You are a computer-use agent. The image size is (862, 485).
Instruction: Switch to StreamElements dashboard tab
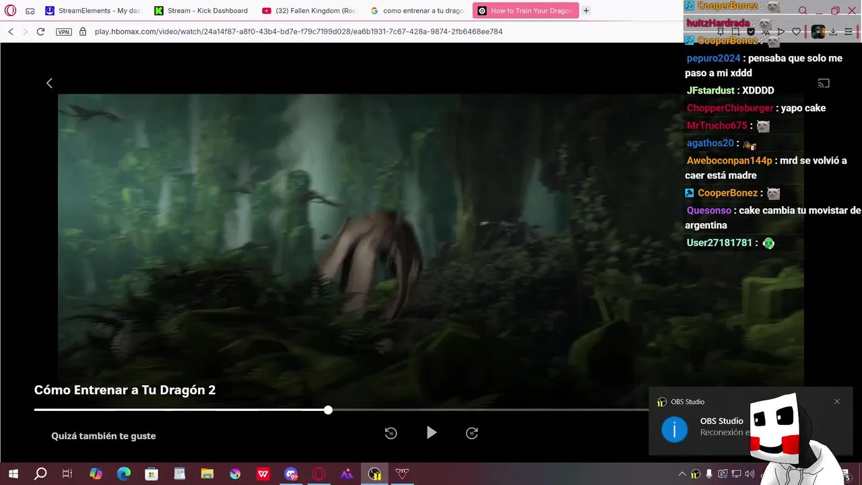93,11
